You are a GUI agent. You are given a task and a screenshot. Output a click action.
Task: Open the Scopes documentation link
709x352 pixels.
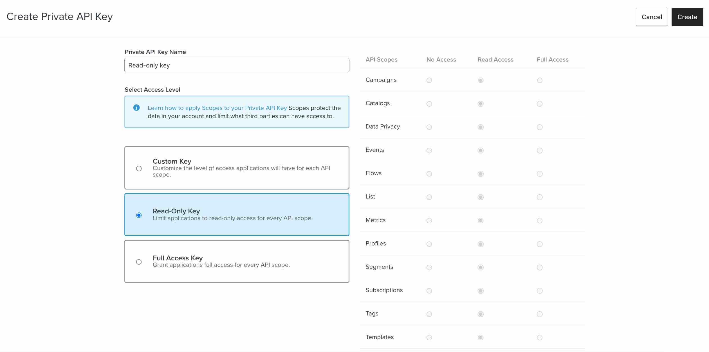tap(217, 108)
